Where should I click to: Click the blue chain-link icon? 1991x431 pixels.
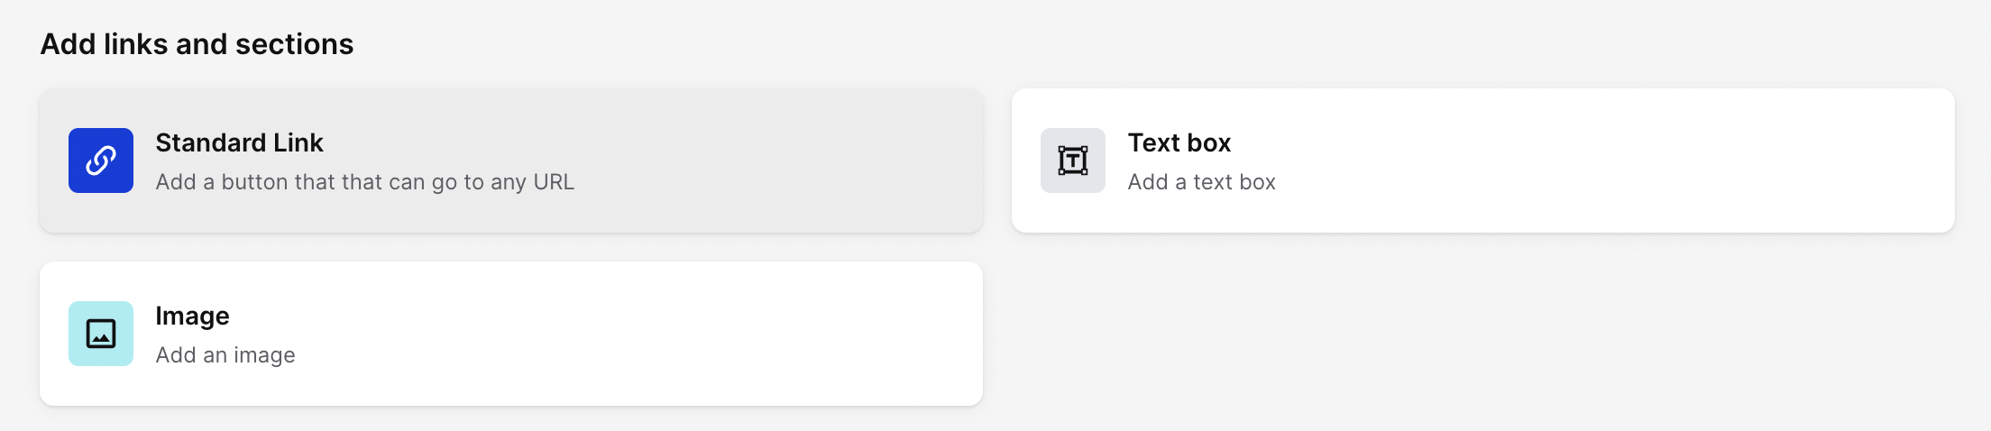(x=101, y=160)
